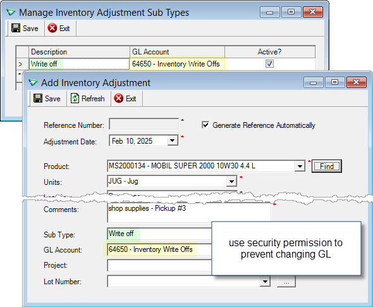This screenshot has width=373, height=307.
Task: Select the GL Account field in adjustment form
Action: coord(159,249)
